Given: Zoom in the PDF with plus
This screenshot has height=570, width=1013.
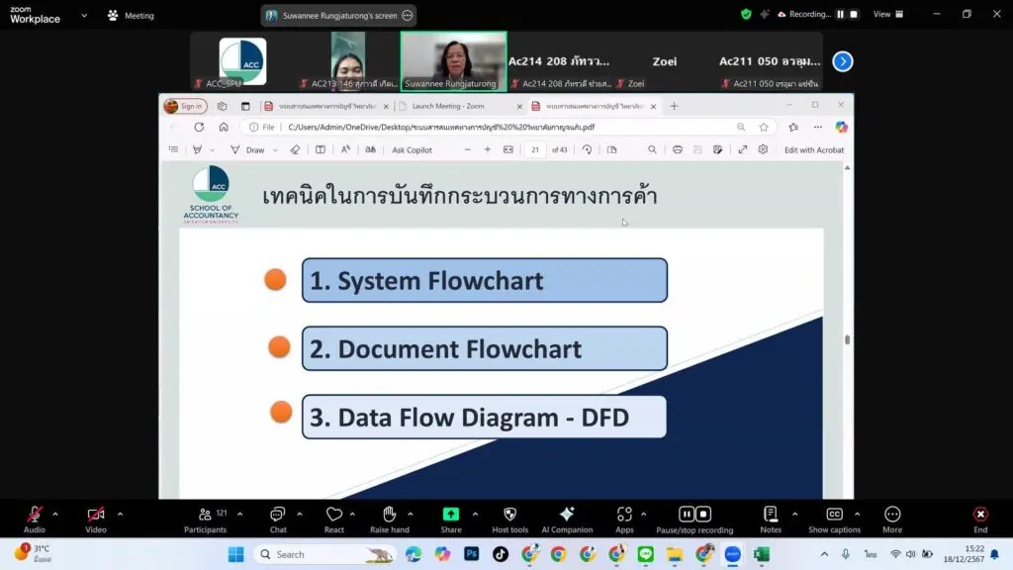Looking at the screenshot, I should point(488,150).
